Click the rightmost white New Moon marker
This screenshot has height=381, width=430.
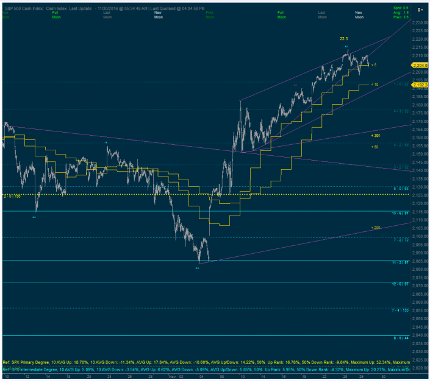coord(359,15)
